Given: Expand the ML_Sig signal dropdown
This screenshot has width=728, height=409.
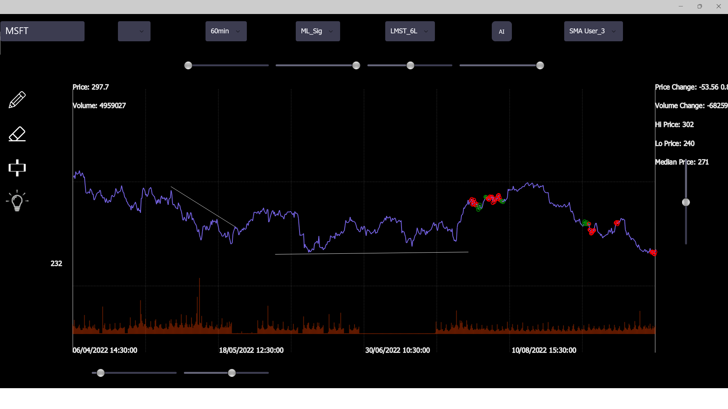Looking at the screenshot, I should pos(318,31).
